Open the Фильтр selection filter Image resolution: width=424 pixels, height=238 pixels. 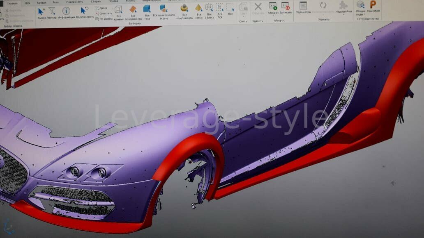pyautogui.click(x=52, y=11)
